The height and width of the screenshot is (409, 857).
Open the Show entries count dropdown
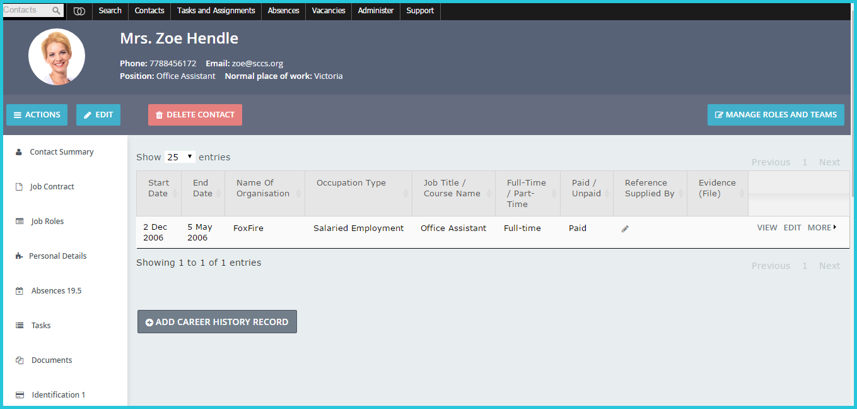[x=180, y=157]
